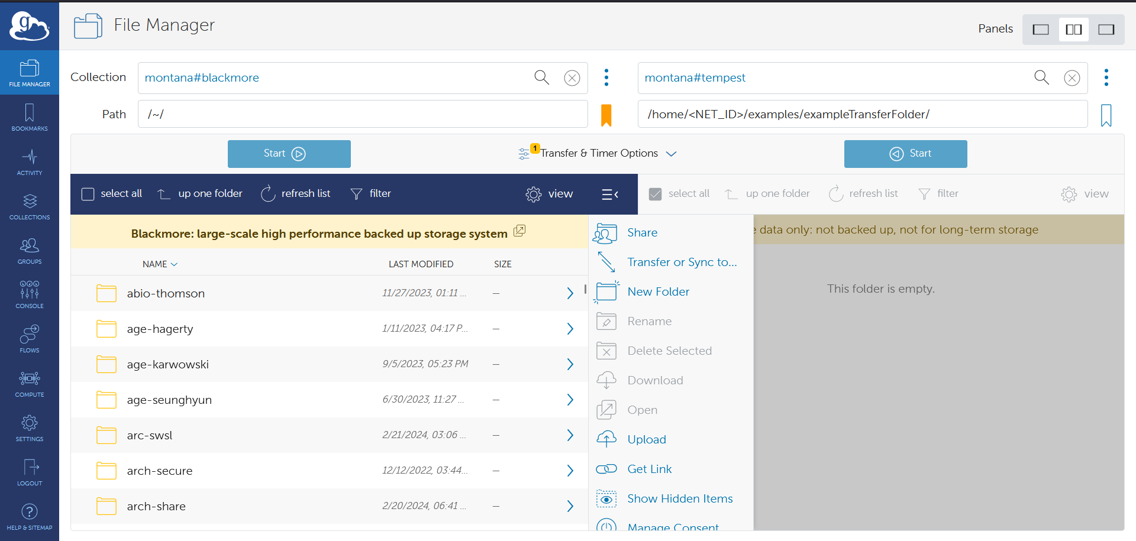
Task: Click the right path input field
Action: (863, 114)
